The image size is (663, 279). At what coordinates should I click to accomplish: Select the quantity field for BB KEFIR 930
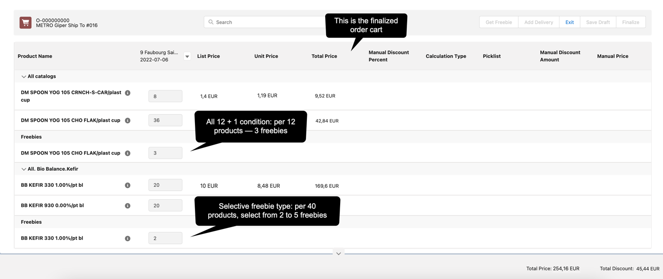(x=165, y=205)
